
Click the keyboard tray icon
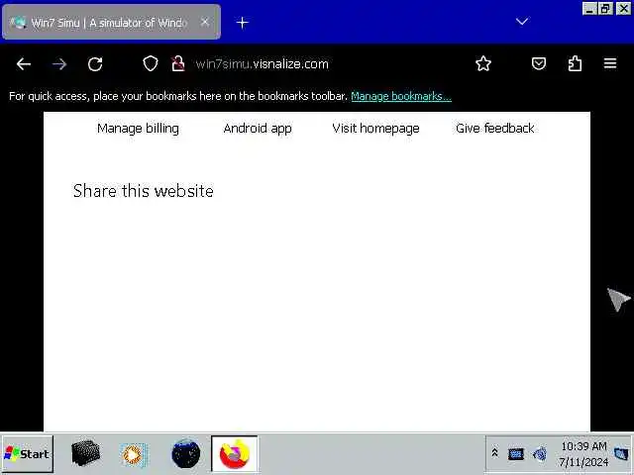tap(515, 454)
